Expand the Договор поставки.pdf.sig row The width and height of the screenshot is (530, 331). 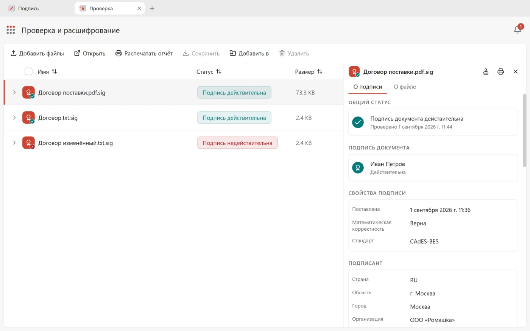[x=14, y=92]
